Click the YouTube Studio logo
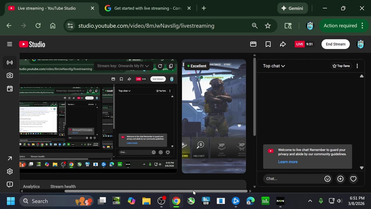This screenshot has height=209, width=371. [x=32, y=44]
